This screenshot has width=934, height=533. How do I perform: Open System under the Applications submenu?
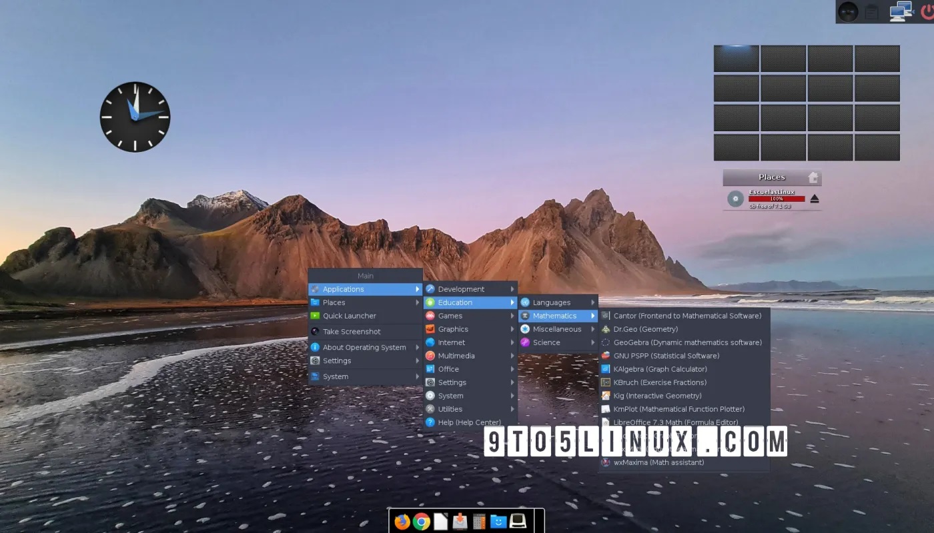470,396
